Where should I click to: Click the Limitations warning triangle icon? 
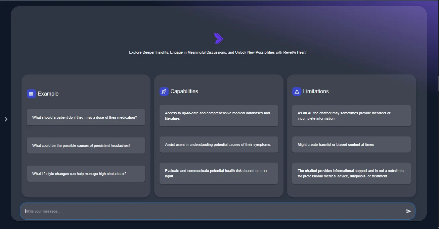click(297, 92)
